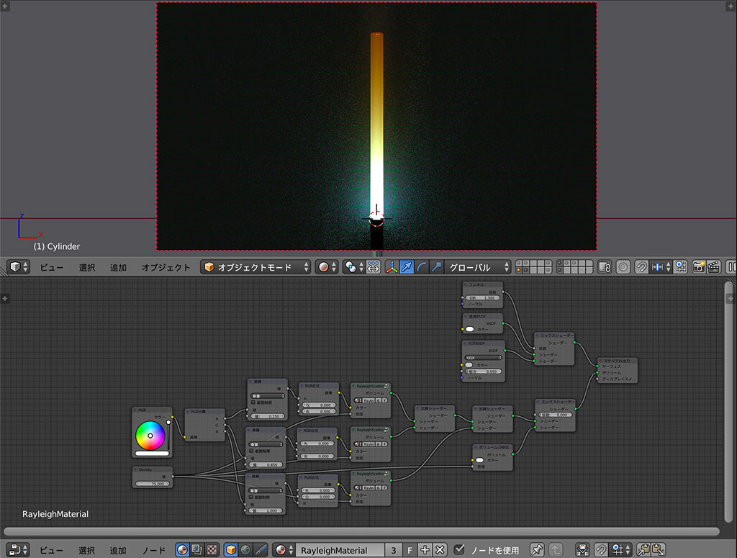737x558 pixels.
Task: Add a new material with plus button
Action: pyautogui.click(x=425, y=549)
